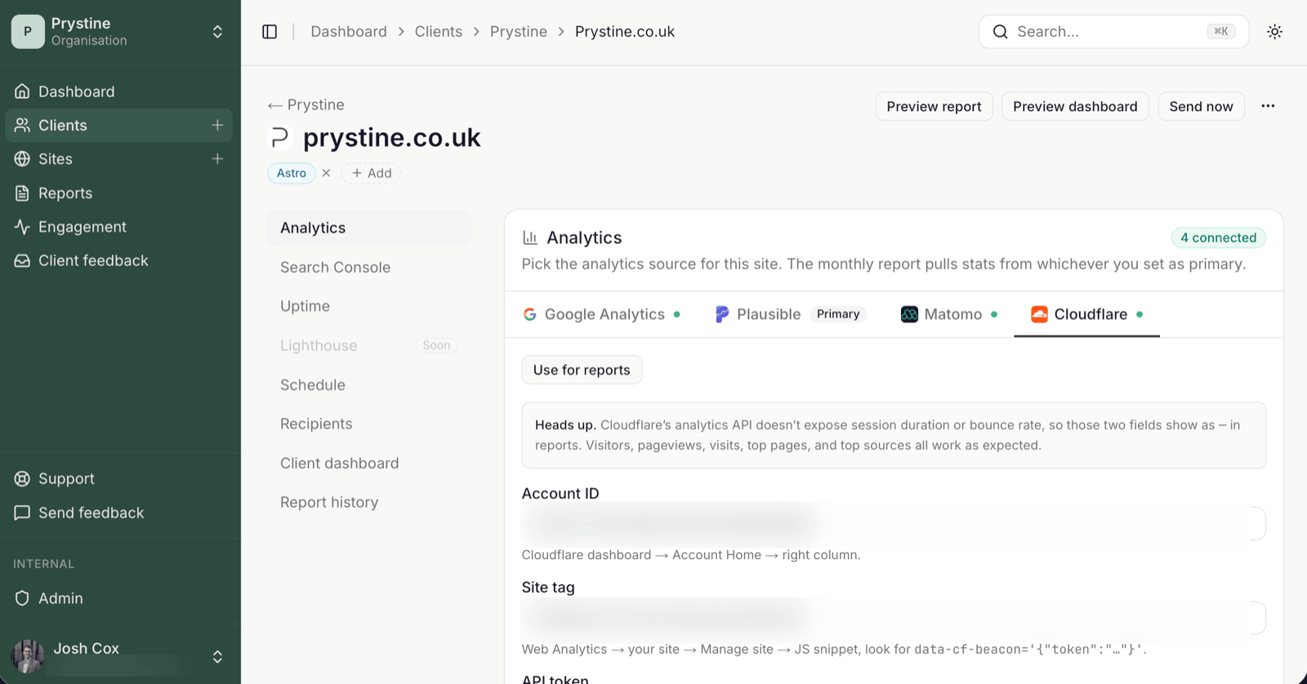The width and height of the screenshot is (1307, 684).
Task: Click Prystine in the breadcrumb
Action: click(x=519, y=32)
